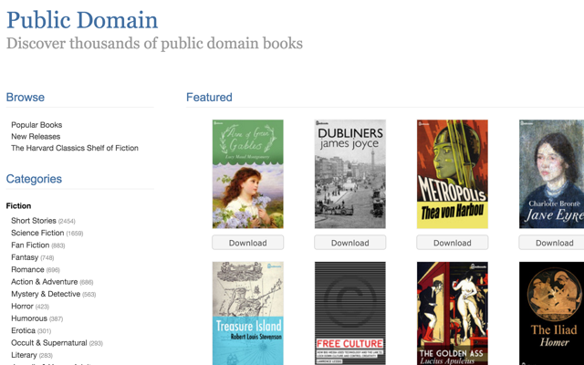The height and width of the screenshot is (365, 584).
Task: Download Anne of Green Gables
Action: tap(247, 243)
